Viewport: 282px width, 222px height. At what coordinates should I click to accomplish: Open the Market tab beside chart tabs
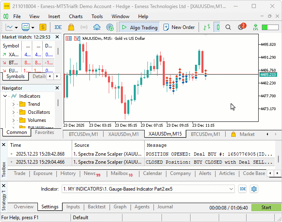[243, 134]
